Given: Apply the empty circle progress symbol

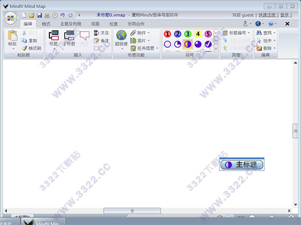Looking at the screenshot, I should tap(168, 44).
